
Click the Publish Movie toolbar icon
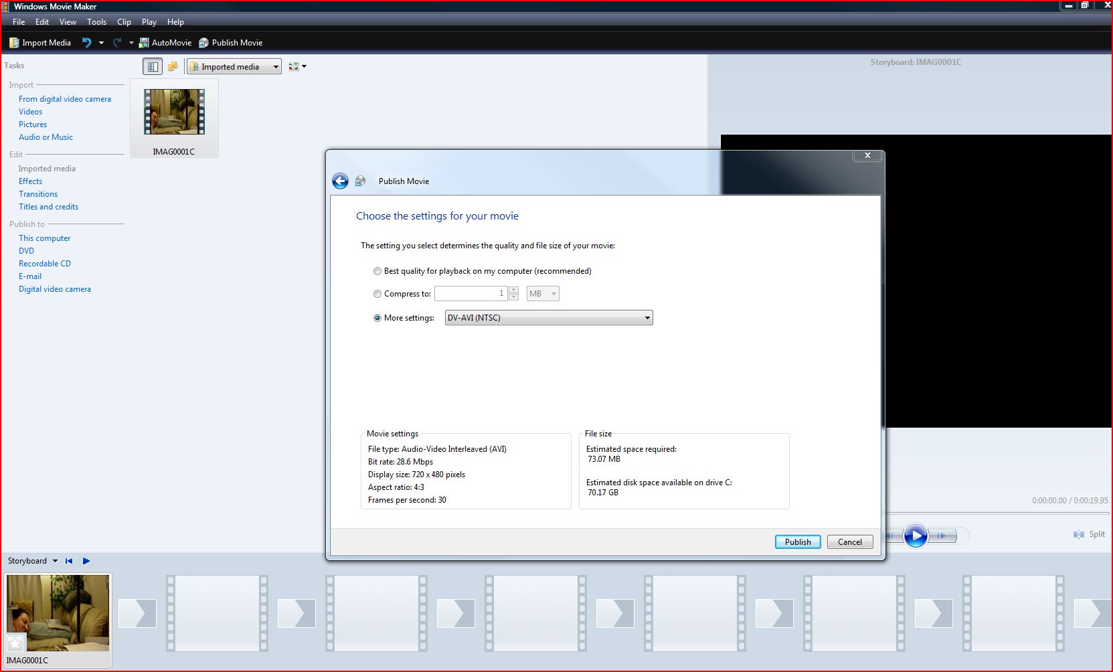coord(204,43)
